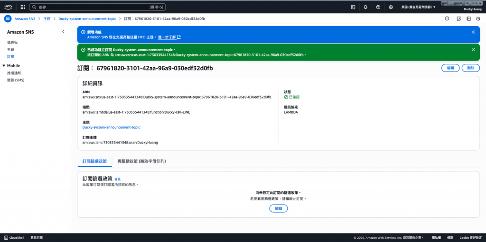Screen dimensions: 486x242
Task: Open 儀表板 in sidebar
Action: 12,42
